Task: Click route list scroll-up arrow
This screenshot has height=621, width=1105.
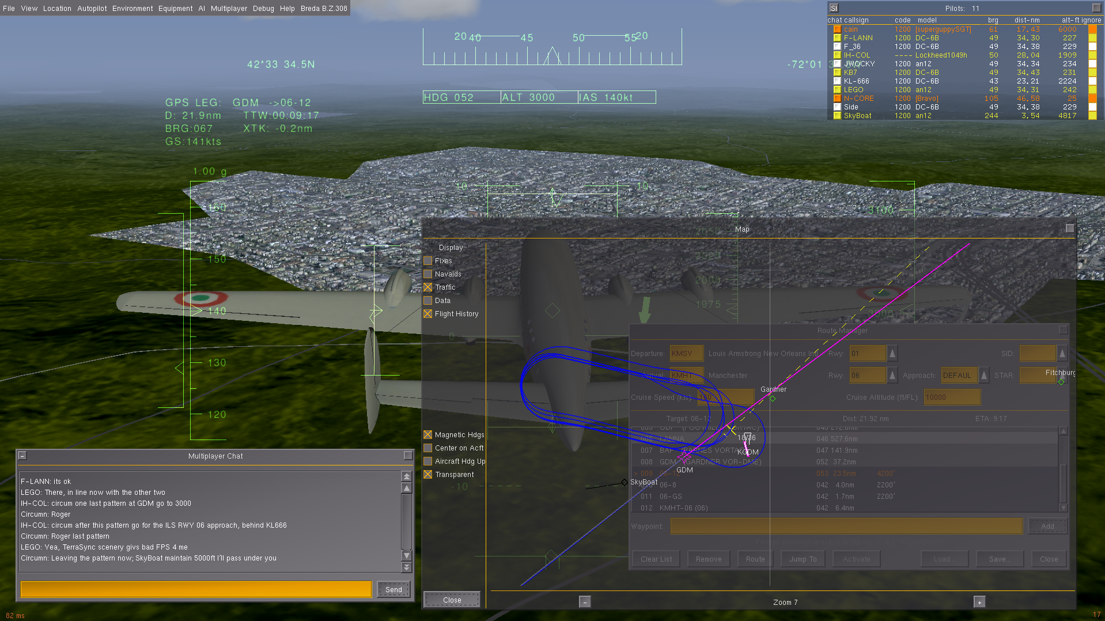Action: 1064,431
